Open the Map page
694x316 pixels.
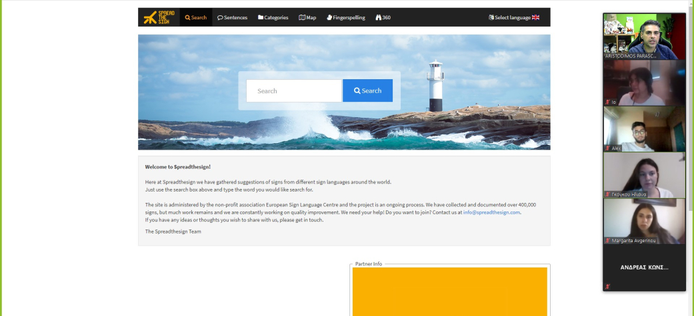pyautogui.click(x=307, y=17)
